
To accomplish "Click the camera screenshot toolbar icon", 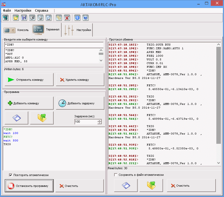I will click(x=32, y=18).
